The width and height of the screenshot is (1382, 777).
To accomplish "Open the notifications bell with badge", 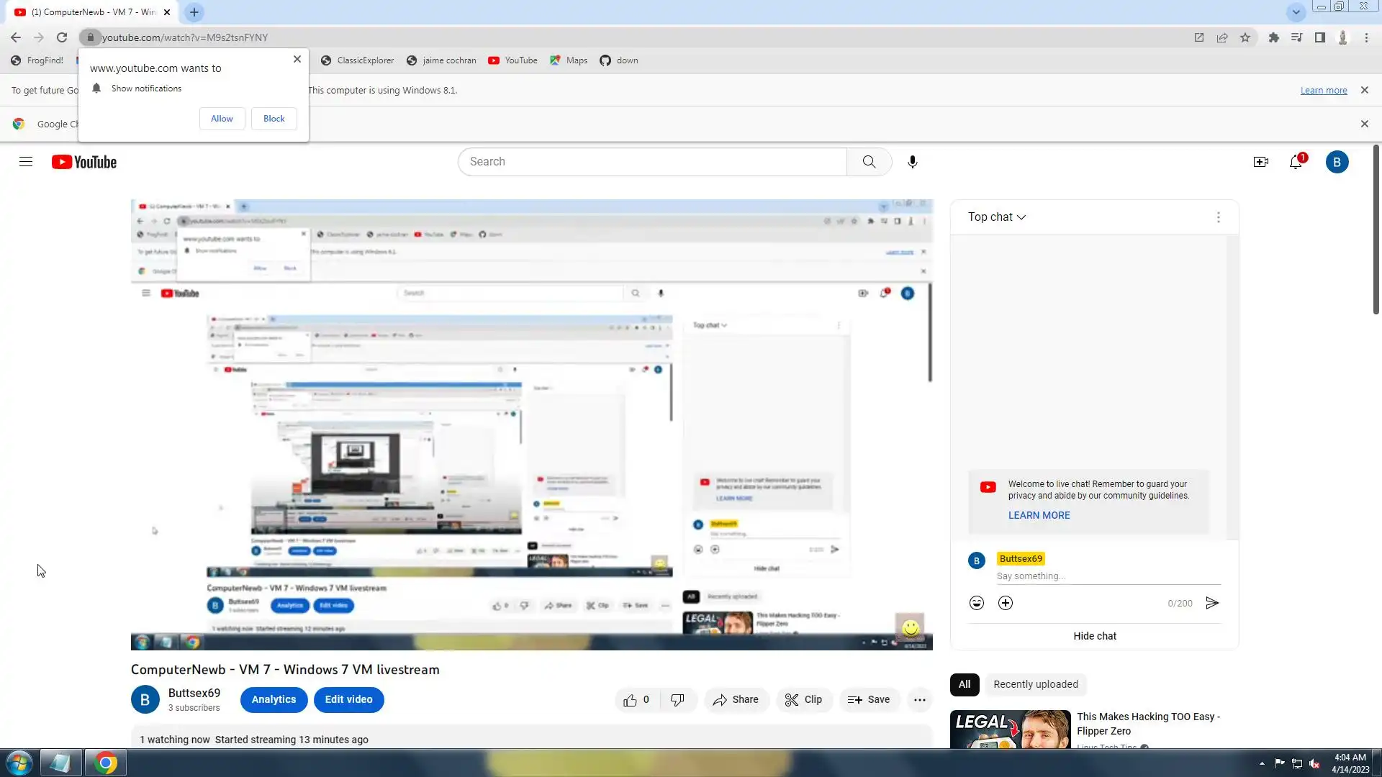I will [x=1296, y=162].
